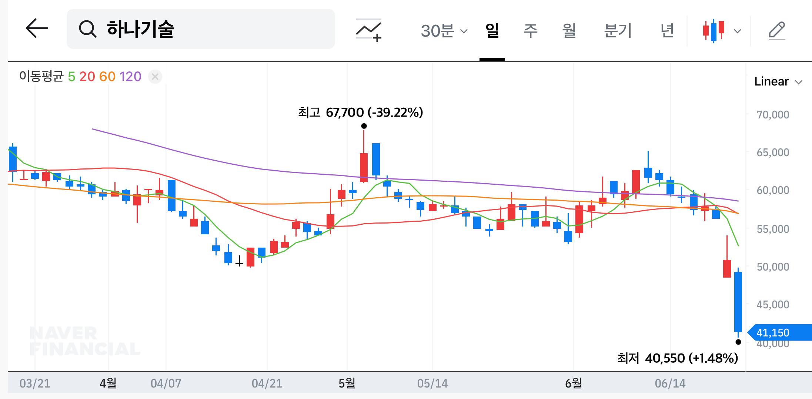The height and width of the screenshot is (399, 812).
Task: Click the 45,000 price axis label
Action: click(773, 305)
